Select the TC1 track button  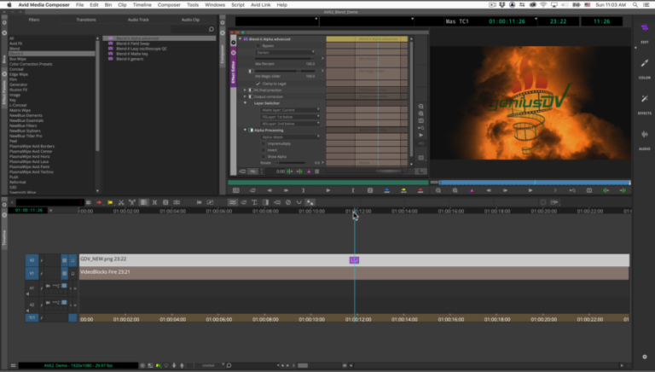pos(32,317)
